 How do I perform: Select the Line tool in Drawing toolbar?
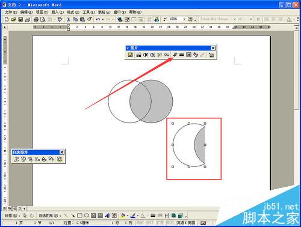tap(66, 216)
